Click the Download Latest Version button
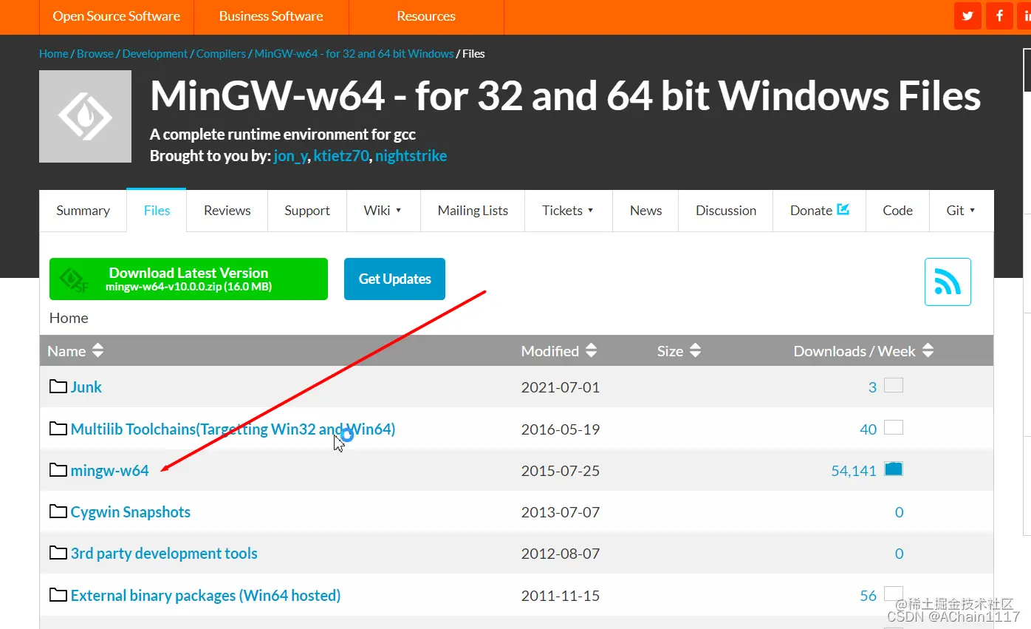Image resolution: width=1031 pixels, height=629 pixels. [188, 279]
